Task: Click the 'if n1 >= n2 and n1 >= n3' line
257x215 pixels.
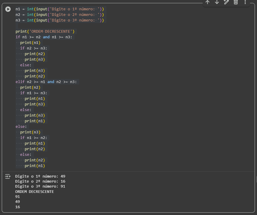Action: point(44,37)
